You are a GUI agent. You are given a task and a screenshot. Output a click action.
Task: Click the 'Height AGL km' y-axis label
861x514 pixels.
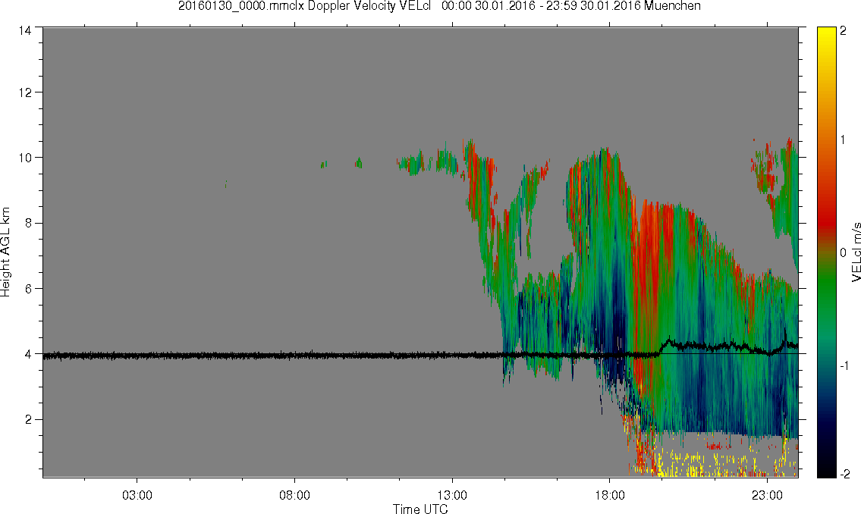coord(5,252)
